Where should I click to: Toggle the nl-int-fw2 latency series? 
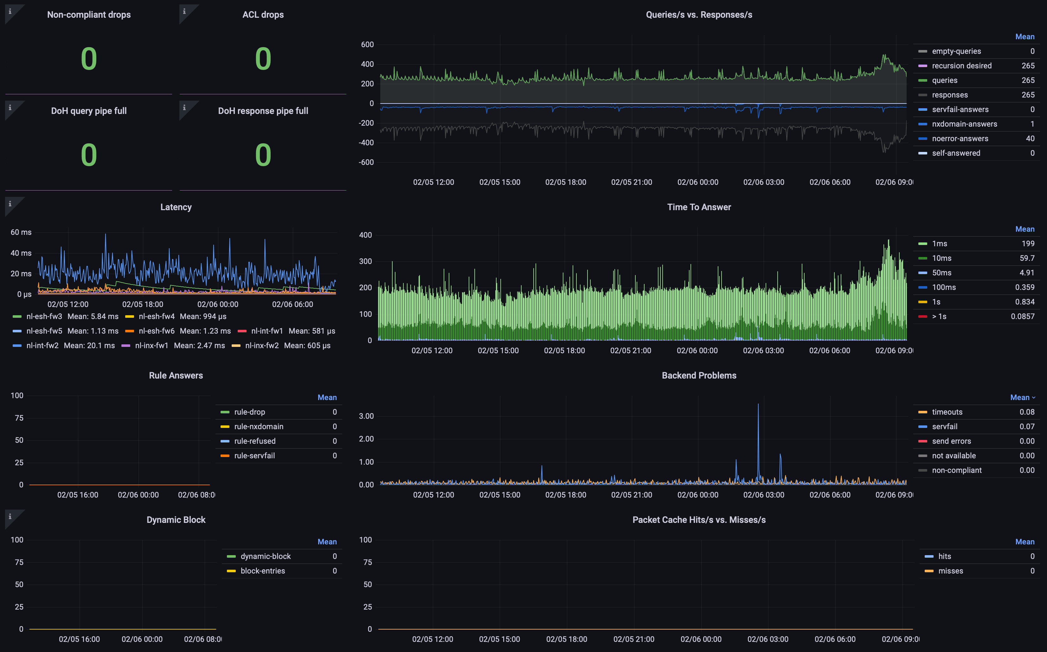[x=42, y=345]
